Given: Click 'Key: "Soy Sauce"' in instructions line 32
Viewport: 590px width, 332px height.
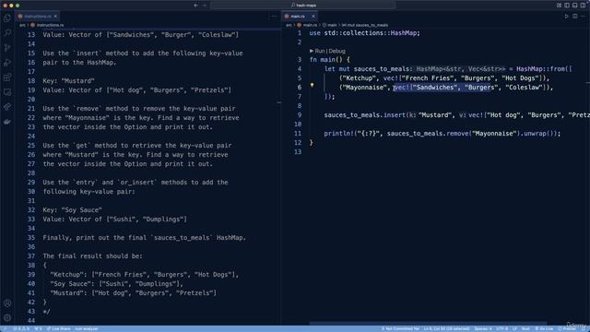Looking at the screenshot, I should pyautogui.click(x=72, y=210).
